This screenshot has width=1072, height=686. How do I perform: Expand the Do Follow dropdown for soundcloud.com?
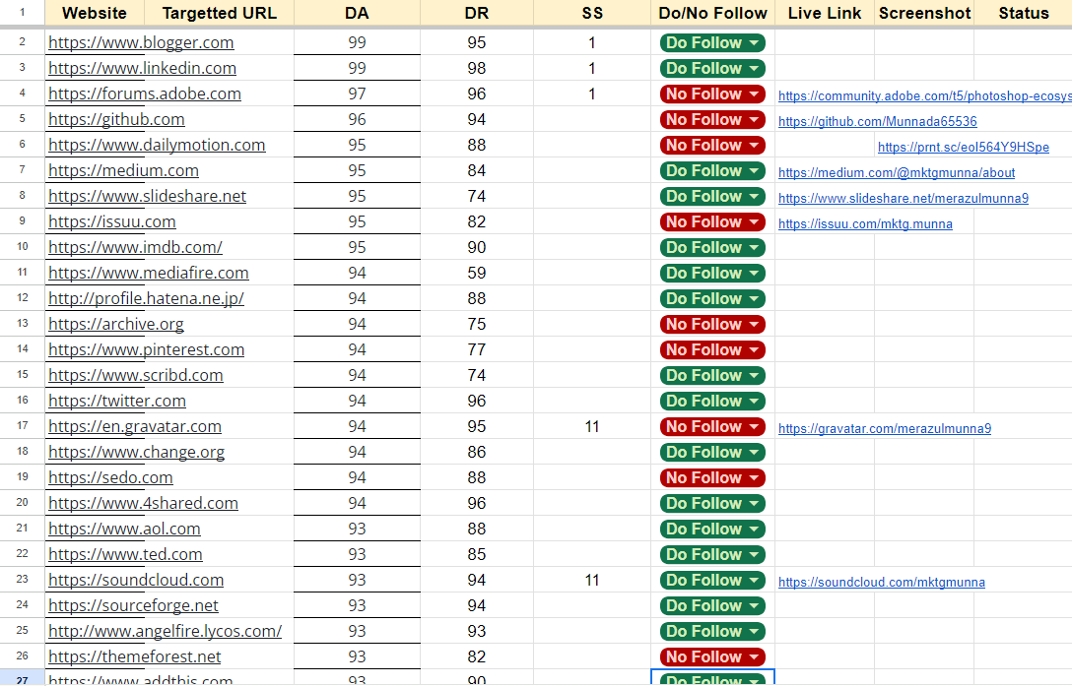coord(712,580)
